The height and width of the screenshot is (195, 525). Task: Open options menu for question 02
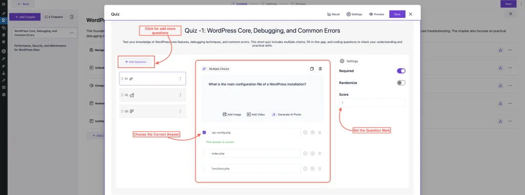tap(180, 95)
